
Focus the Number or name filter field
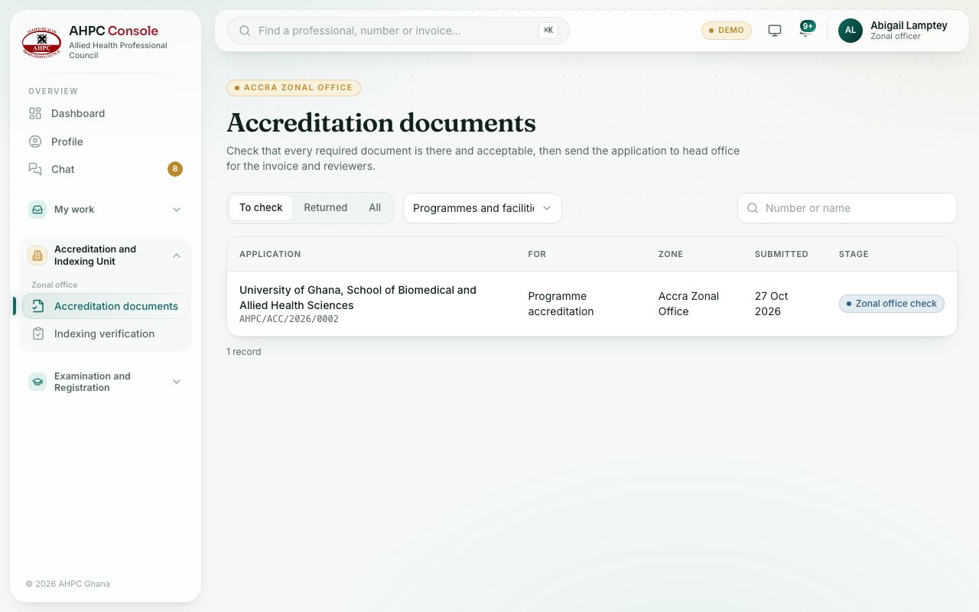847,208
